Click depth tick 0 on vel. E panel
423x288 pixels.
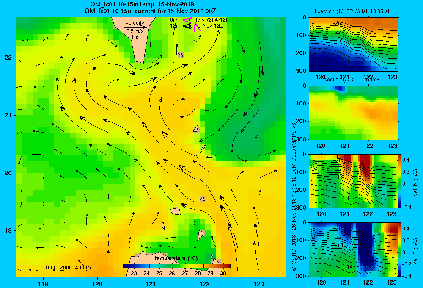[305, 223]
